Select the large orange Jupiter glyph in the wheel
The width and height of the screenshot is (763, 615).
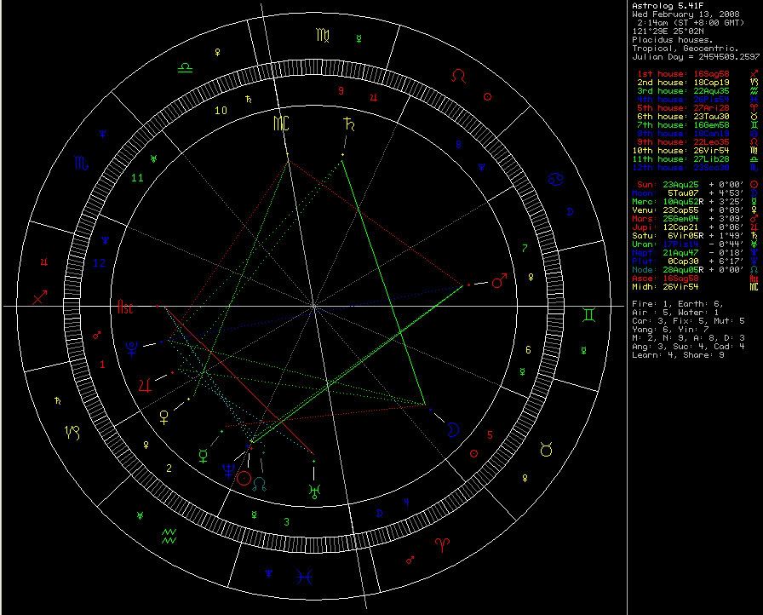click(148, 384)
